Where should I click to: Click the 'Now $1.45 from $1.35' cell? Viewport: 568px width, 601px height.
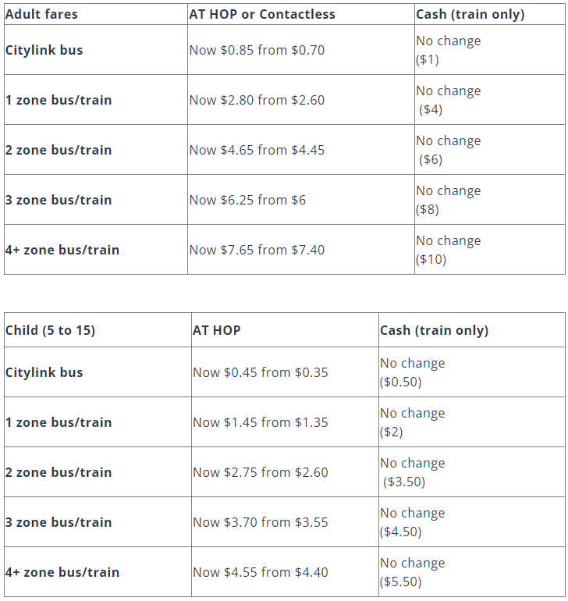click(261, 422)
